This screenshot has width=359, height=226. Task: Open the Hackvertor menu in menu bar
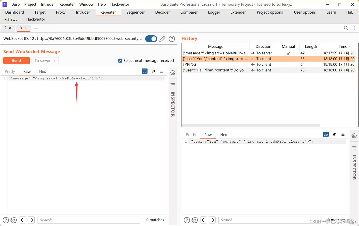(x=120, y=4)
